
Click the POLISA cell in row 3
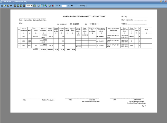(78, 47)
